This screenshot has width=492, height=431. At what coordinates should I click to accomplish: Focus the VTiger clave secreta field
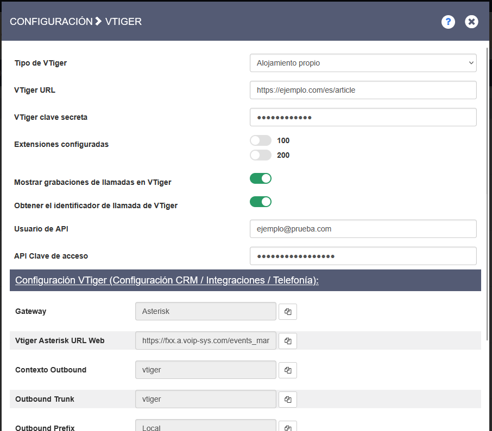coord(363,117)
